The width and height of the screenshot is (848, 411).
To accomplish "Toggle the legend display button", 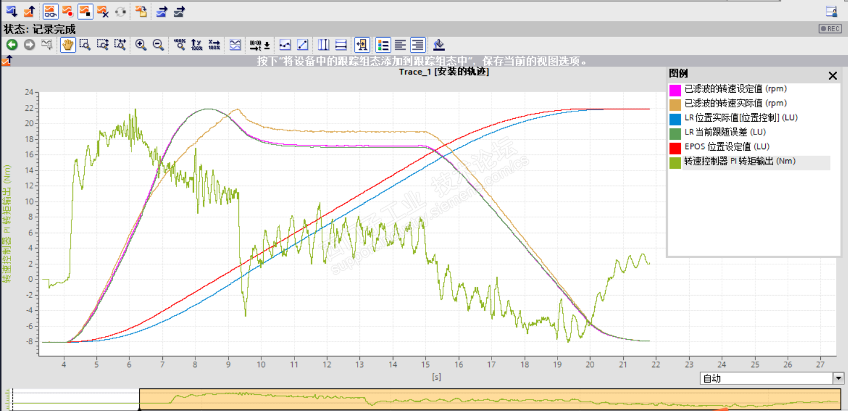I will (x=383, y=45).
